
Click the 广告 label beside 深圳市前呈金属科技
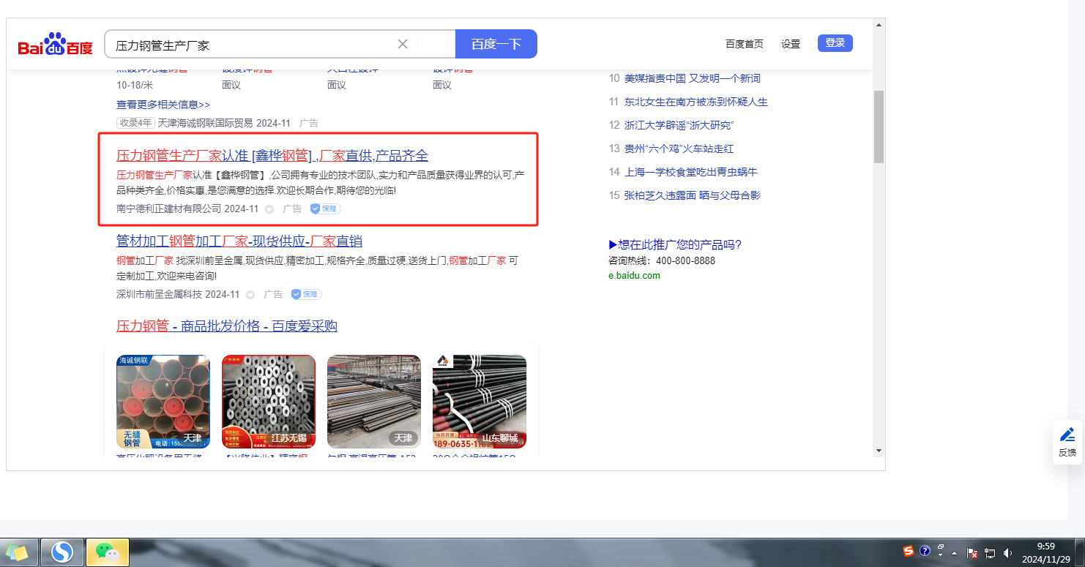coord(273,294)
